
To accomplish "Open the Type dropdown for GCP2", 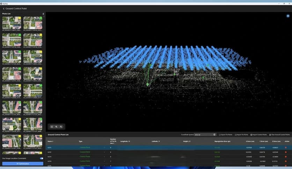I will pos(104,152).
